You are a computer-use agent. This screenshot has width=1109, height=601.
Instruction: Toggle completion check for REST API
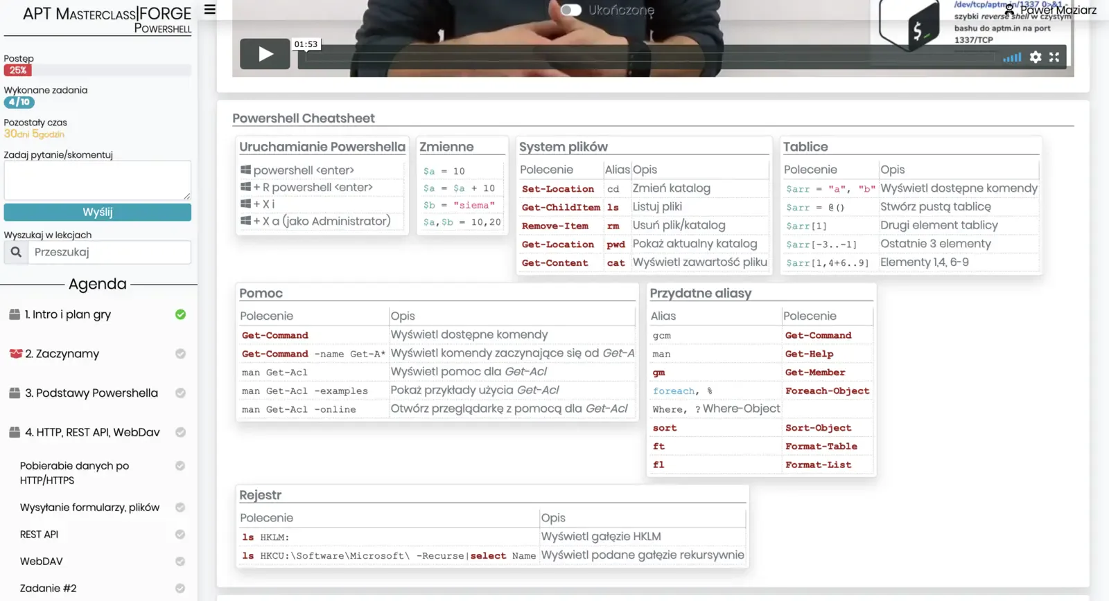[180, 535]
